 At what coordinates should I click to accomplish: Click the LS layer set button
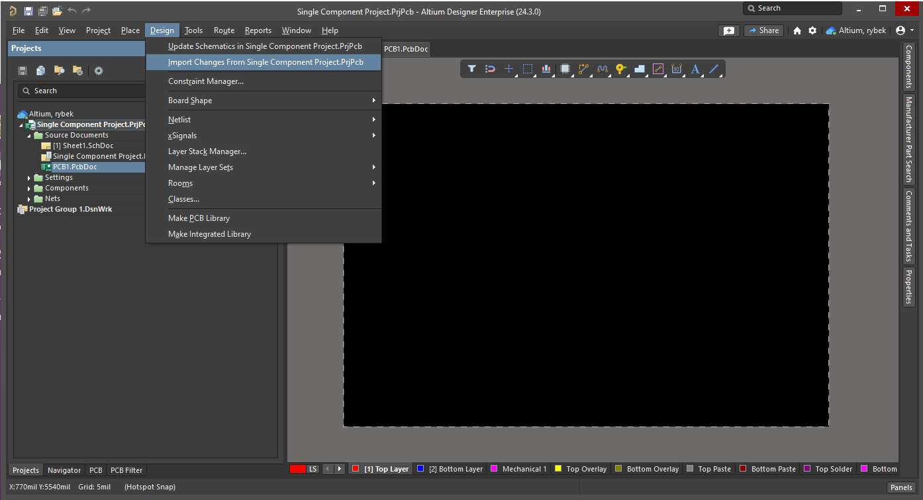[x=313, y=469]
